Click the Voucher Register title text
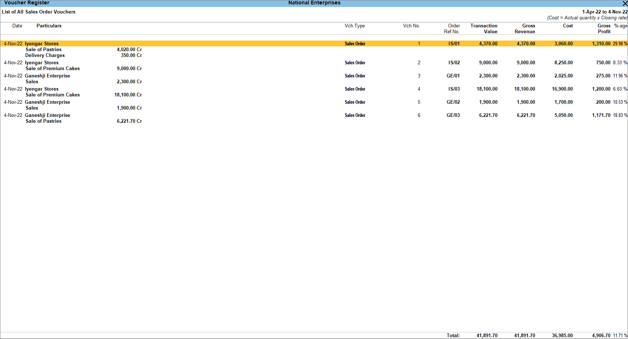The height and width of the screenshot is (339, 628). coord(27,3)
